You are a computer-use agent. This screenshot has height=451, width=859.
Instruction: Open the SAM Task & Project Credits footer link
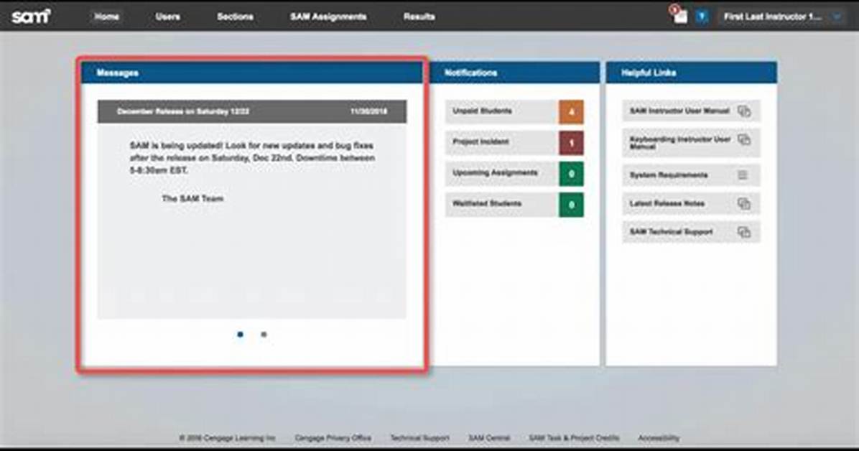click(574, 438)
